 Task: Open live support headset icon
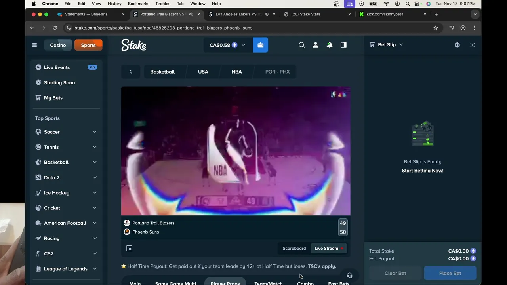click(349, 275)
